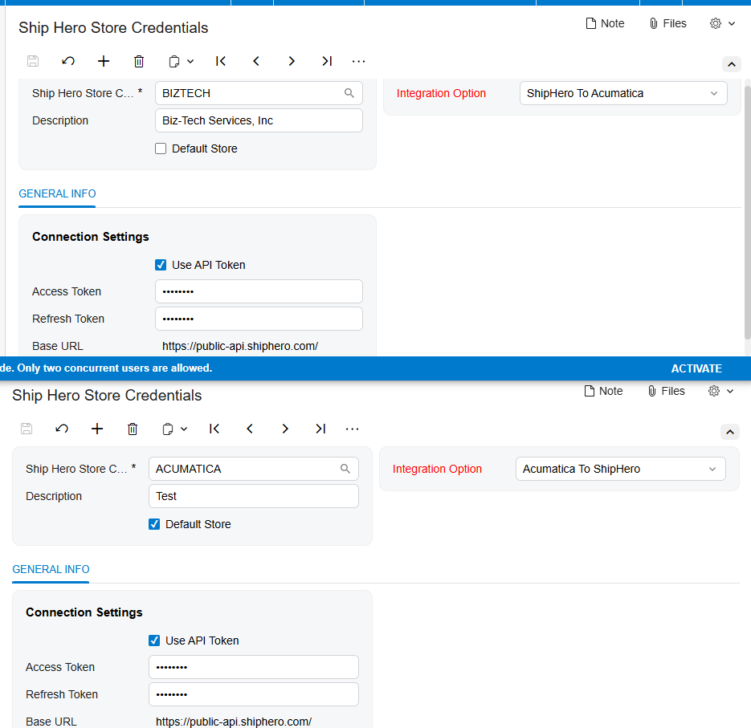Click Access Token field for the ACUMATICA store
The image size is (751, 728).
pyautogui.click(x=253, y=667)
